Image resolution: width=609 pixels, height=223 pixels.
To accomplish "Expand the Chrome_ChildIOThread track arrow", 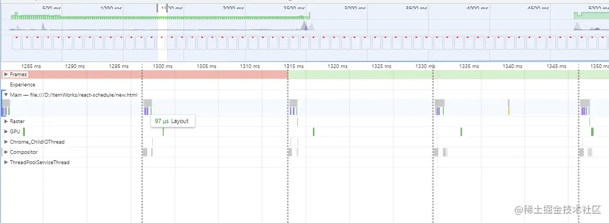I will pos(6,141).
